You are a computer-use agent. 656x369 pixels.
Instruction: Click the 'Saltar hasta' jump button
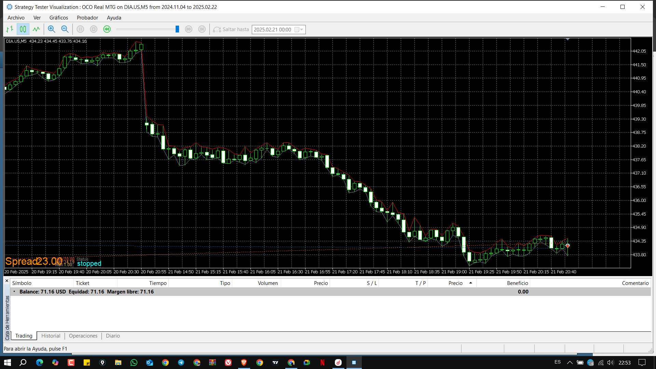click(x=231, y=29)
